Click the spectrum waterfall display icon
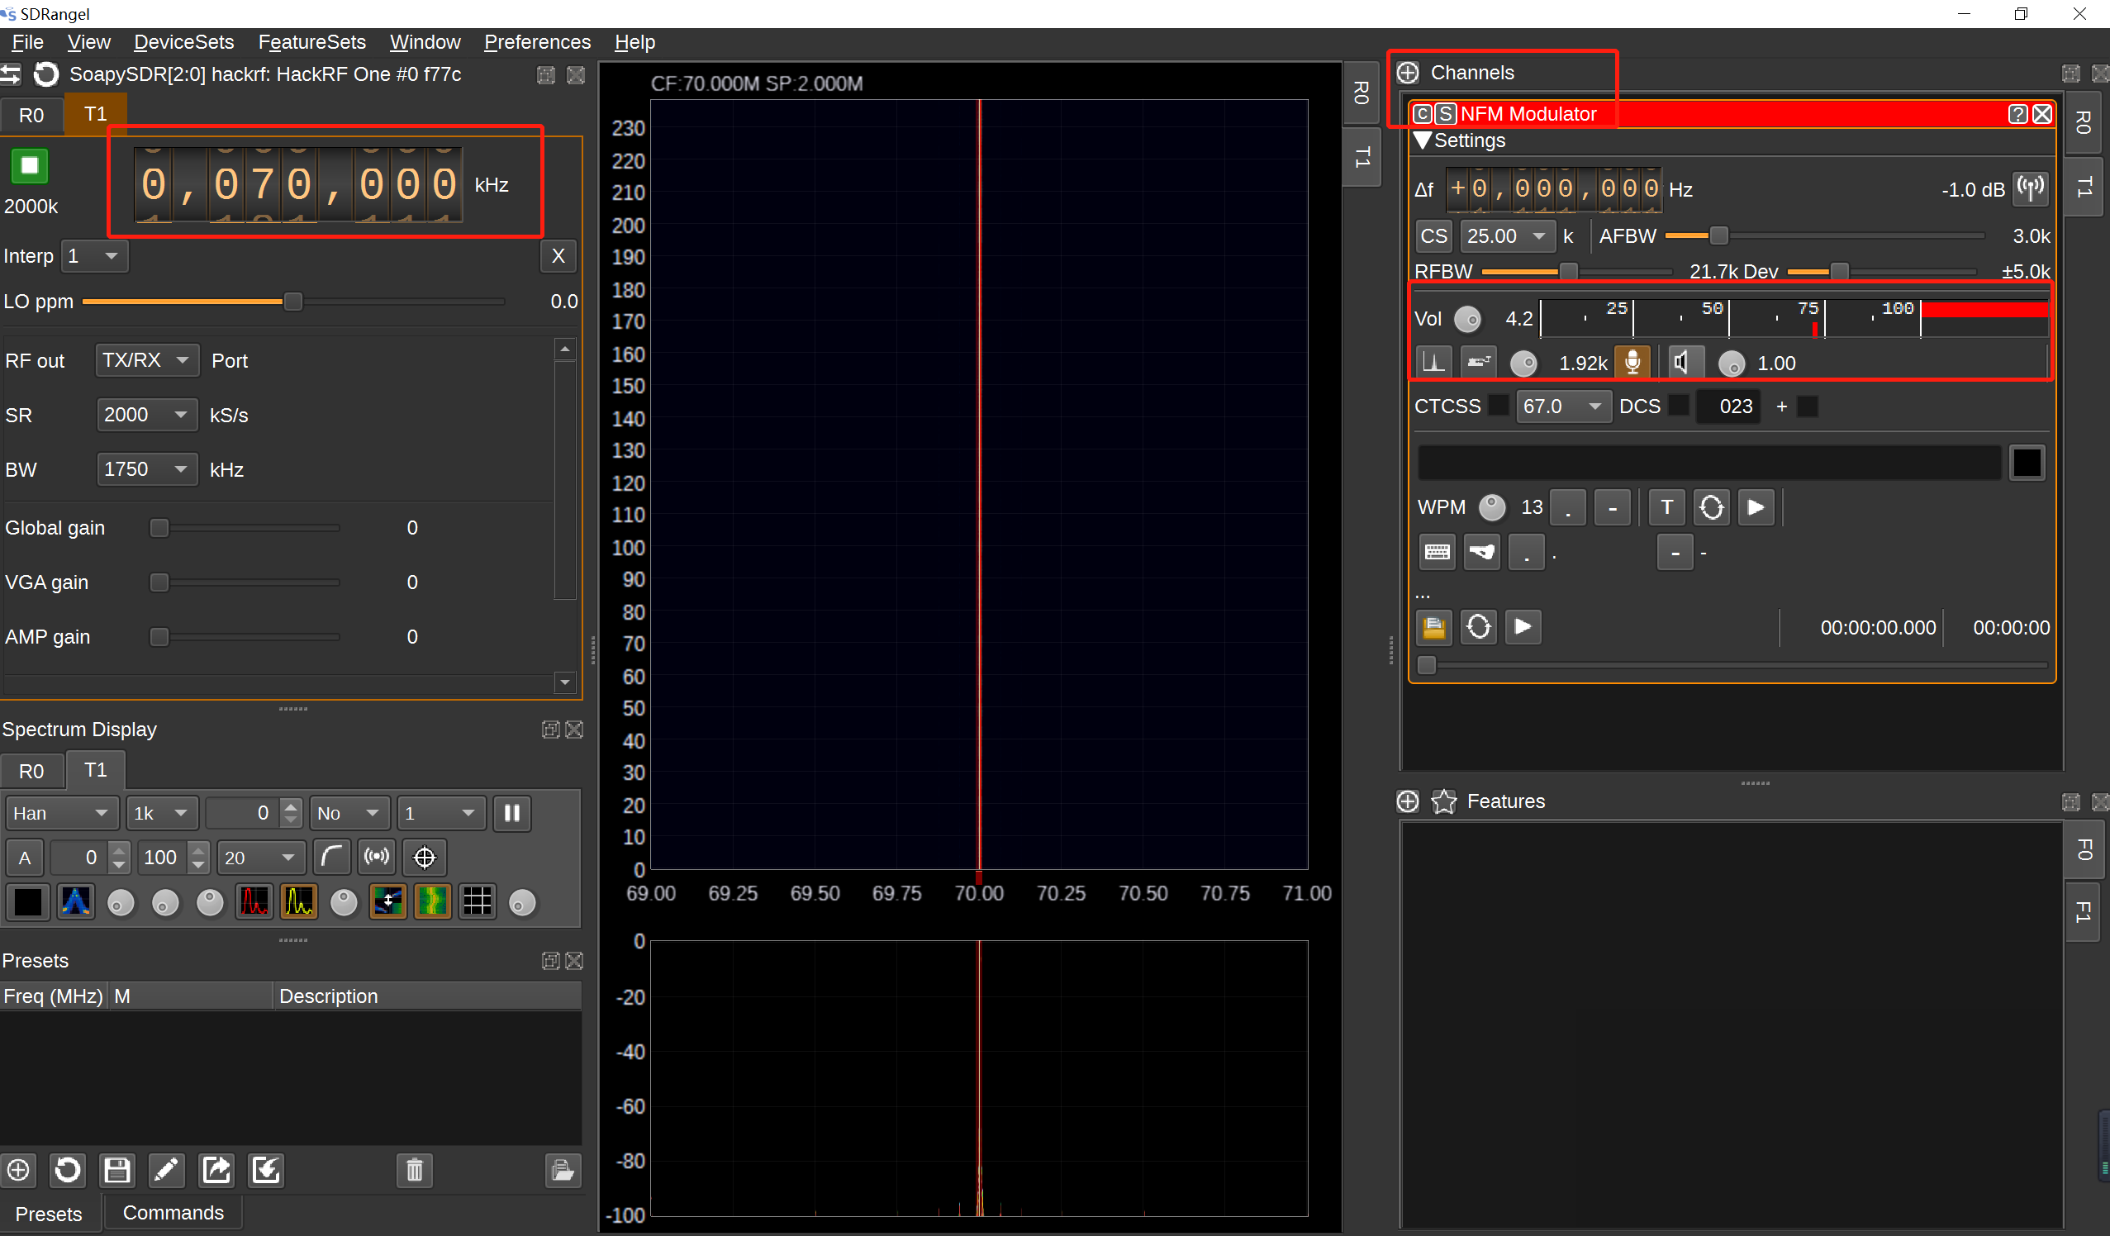 click(433, 902)
